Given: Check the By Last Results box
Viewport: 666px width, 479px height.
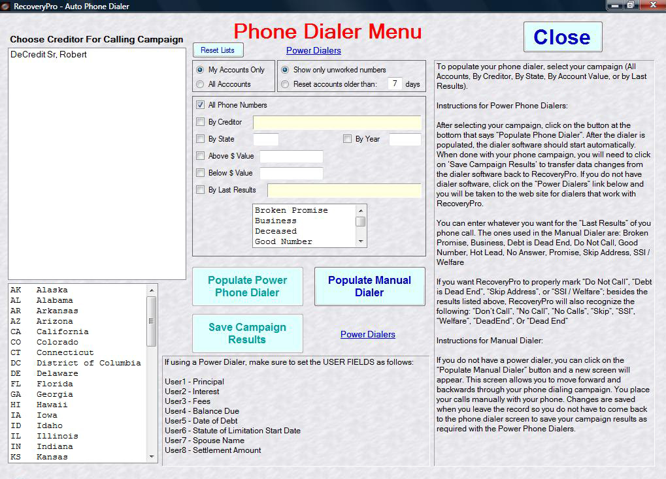Looking at the screenshot, I should point(200,190).
